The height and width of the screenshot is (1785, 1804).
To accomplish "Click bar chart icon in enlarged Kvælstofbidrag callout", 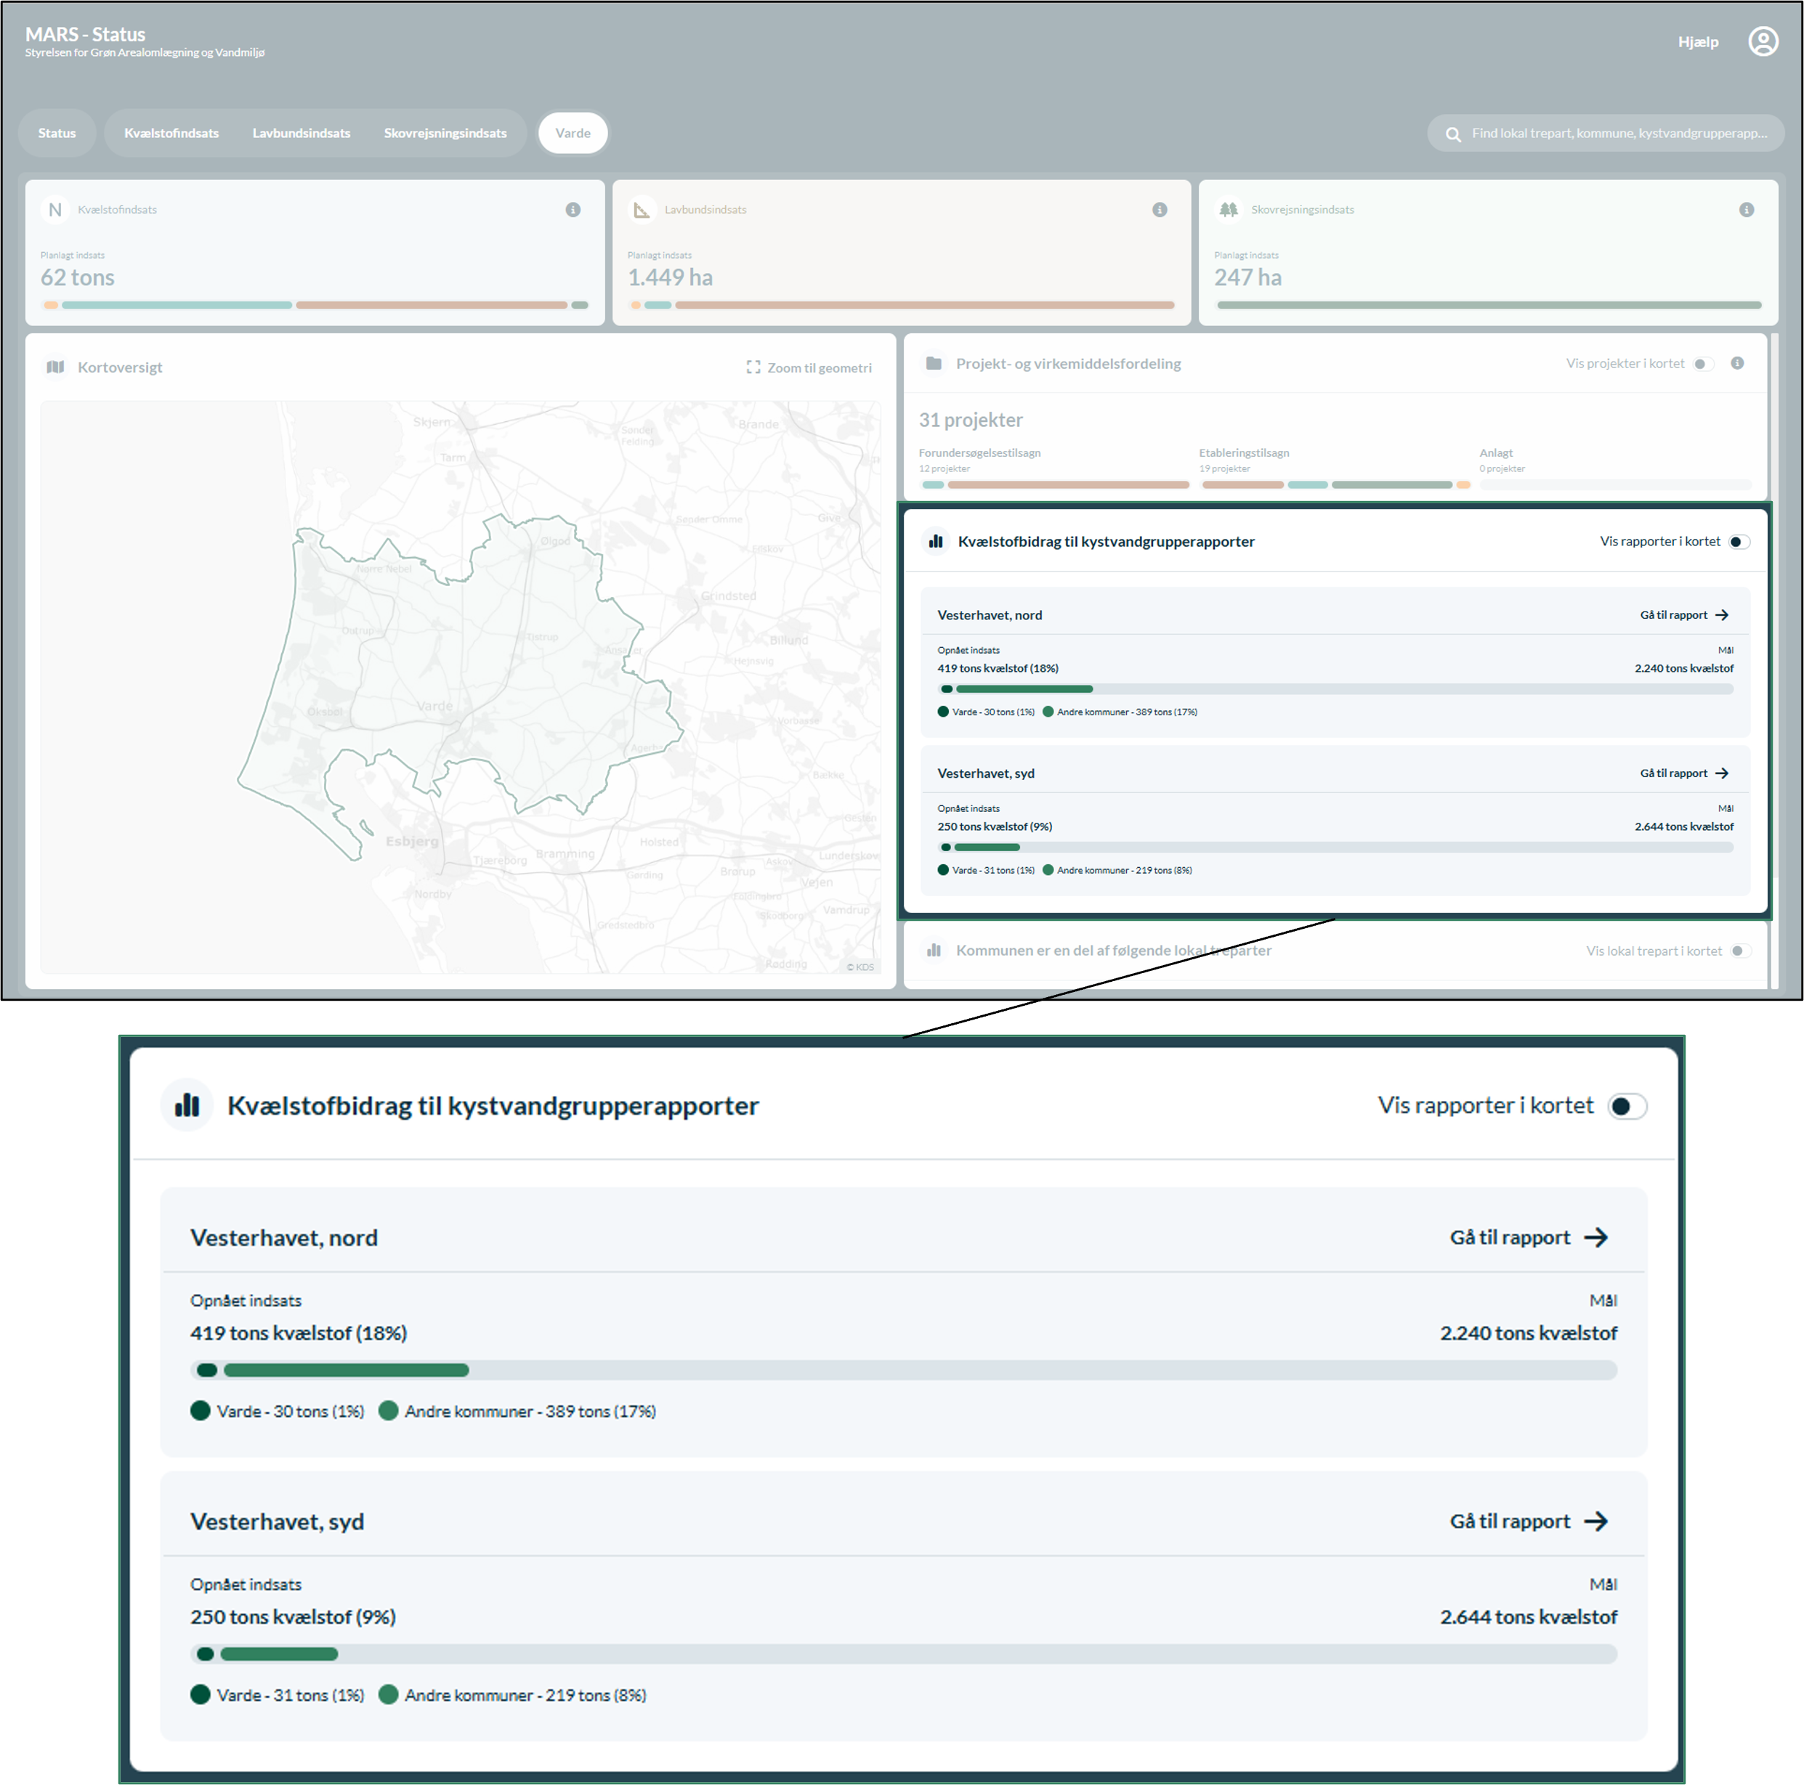I will click(187, 1105).
